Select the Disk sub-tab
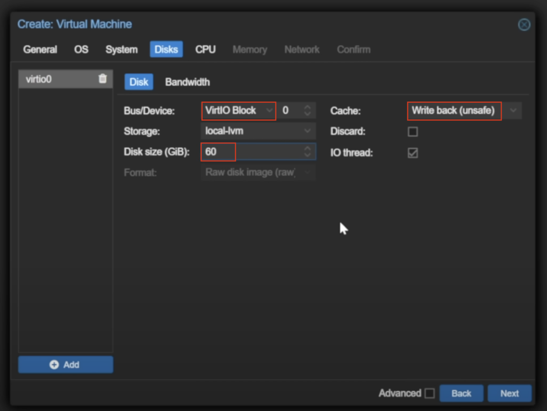This screenshot has width=547, height=411. (x=139, y=82)
